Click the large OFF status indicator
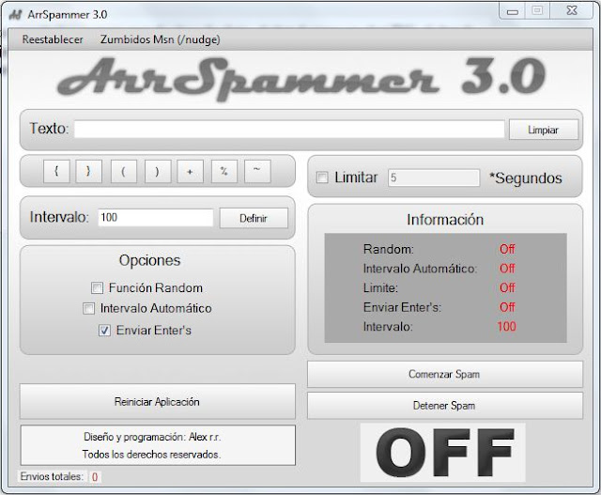Screen dimensions: 601x495 (443, 453)
